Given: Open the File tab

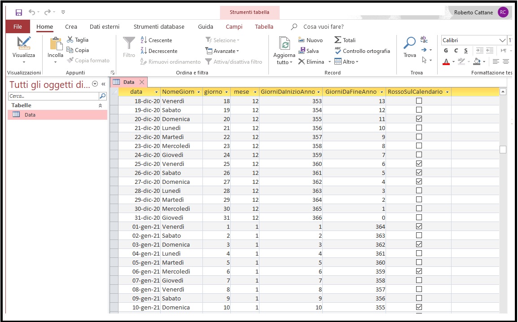Looking at the screenshot, I should 18,27.
